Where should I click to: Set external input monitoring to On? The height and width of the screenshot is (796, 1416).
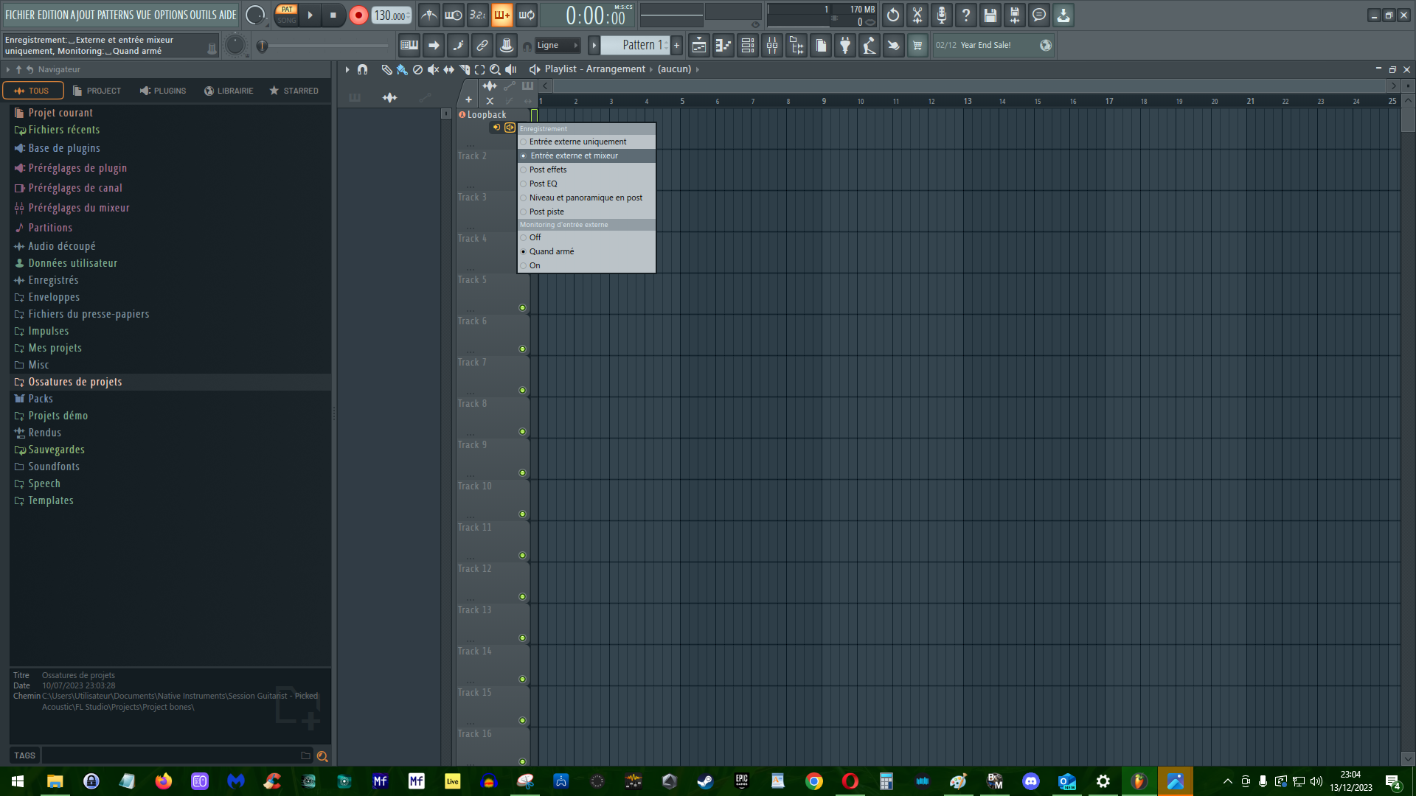click(x=535, y=265)
